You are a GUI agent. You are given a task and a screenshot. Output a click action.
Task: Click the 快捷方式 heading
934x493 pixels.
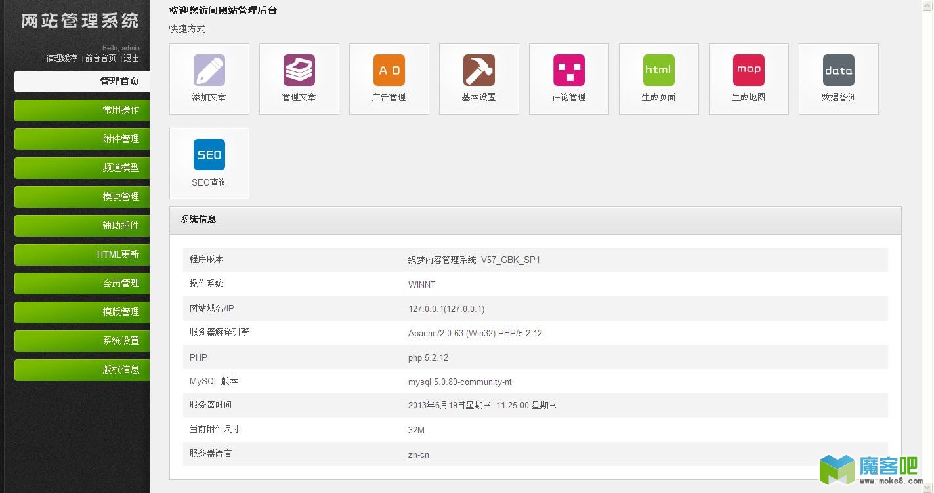coord(187,29)
